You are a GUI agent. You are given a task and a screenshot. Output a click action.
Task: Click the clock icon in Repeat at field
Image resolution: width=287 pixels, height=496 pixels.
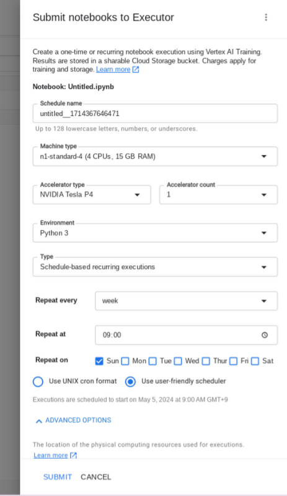[265, 335]
